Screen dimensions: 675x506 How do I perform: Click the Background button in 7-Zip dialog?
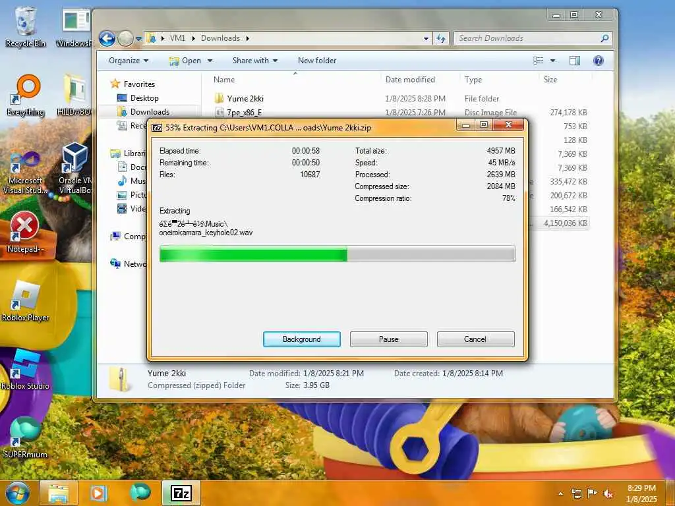pyautogui.click(x=301, y=339)
